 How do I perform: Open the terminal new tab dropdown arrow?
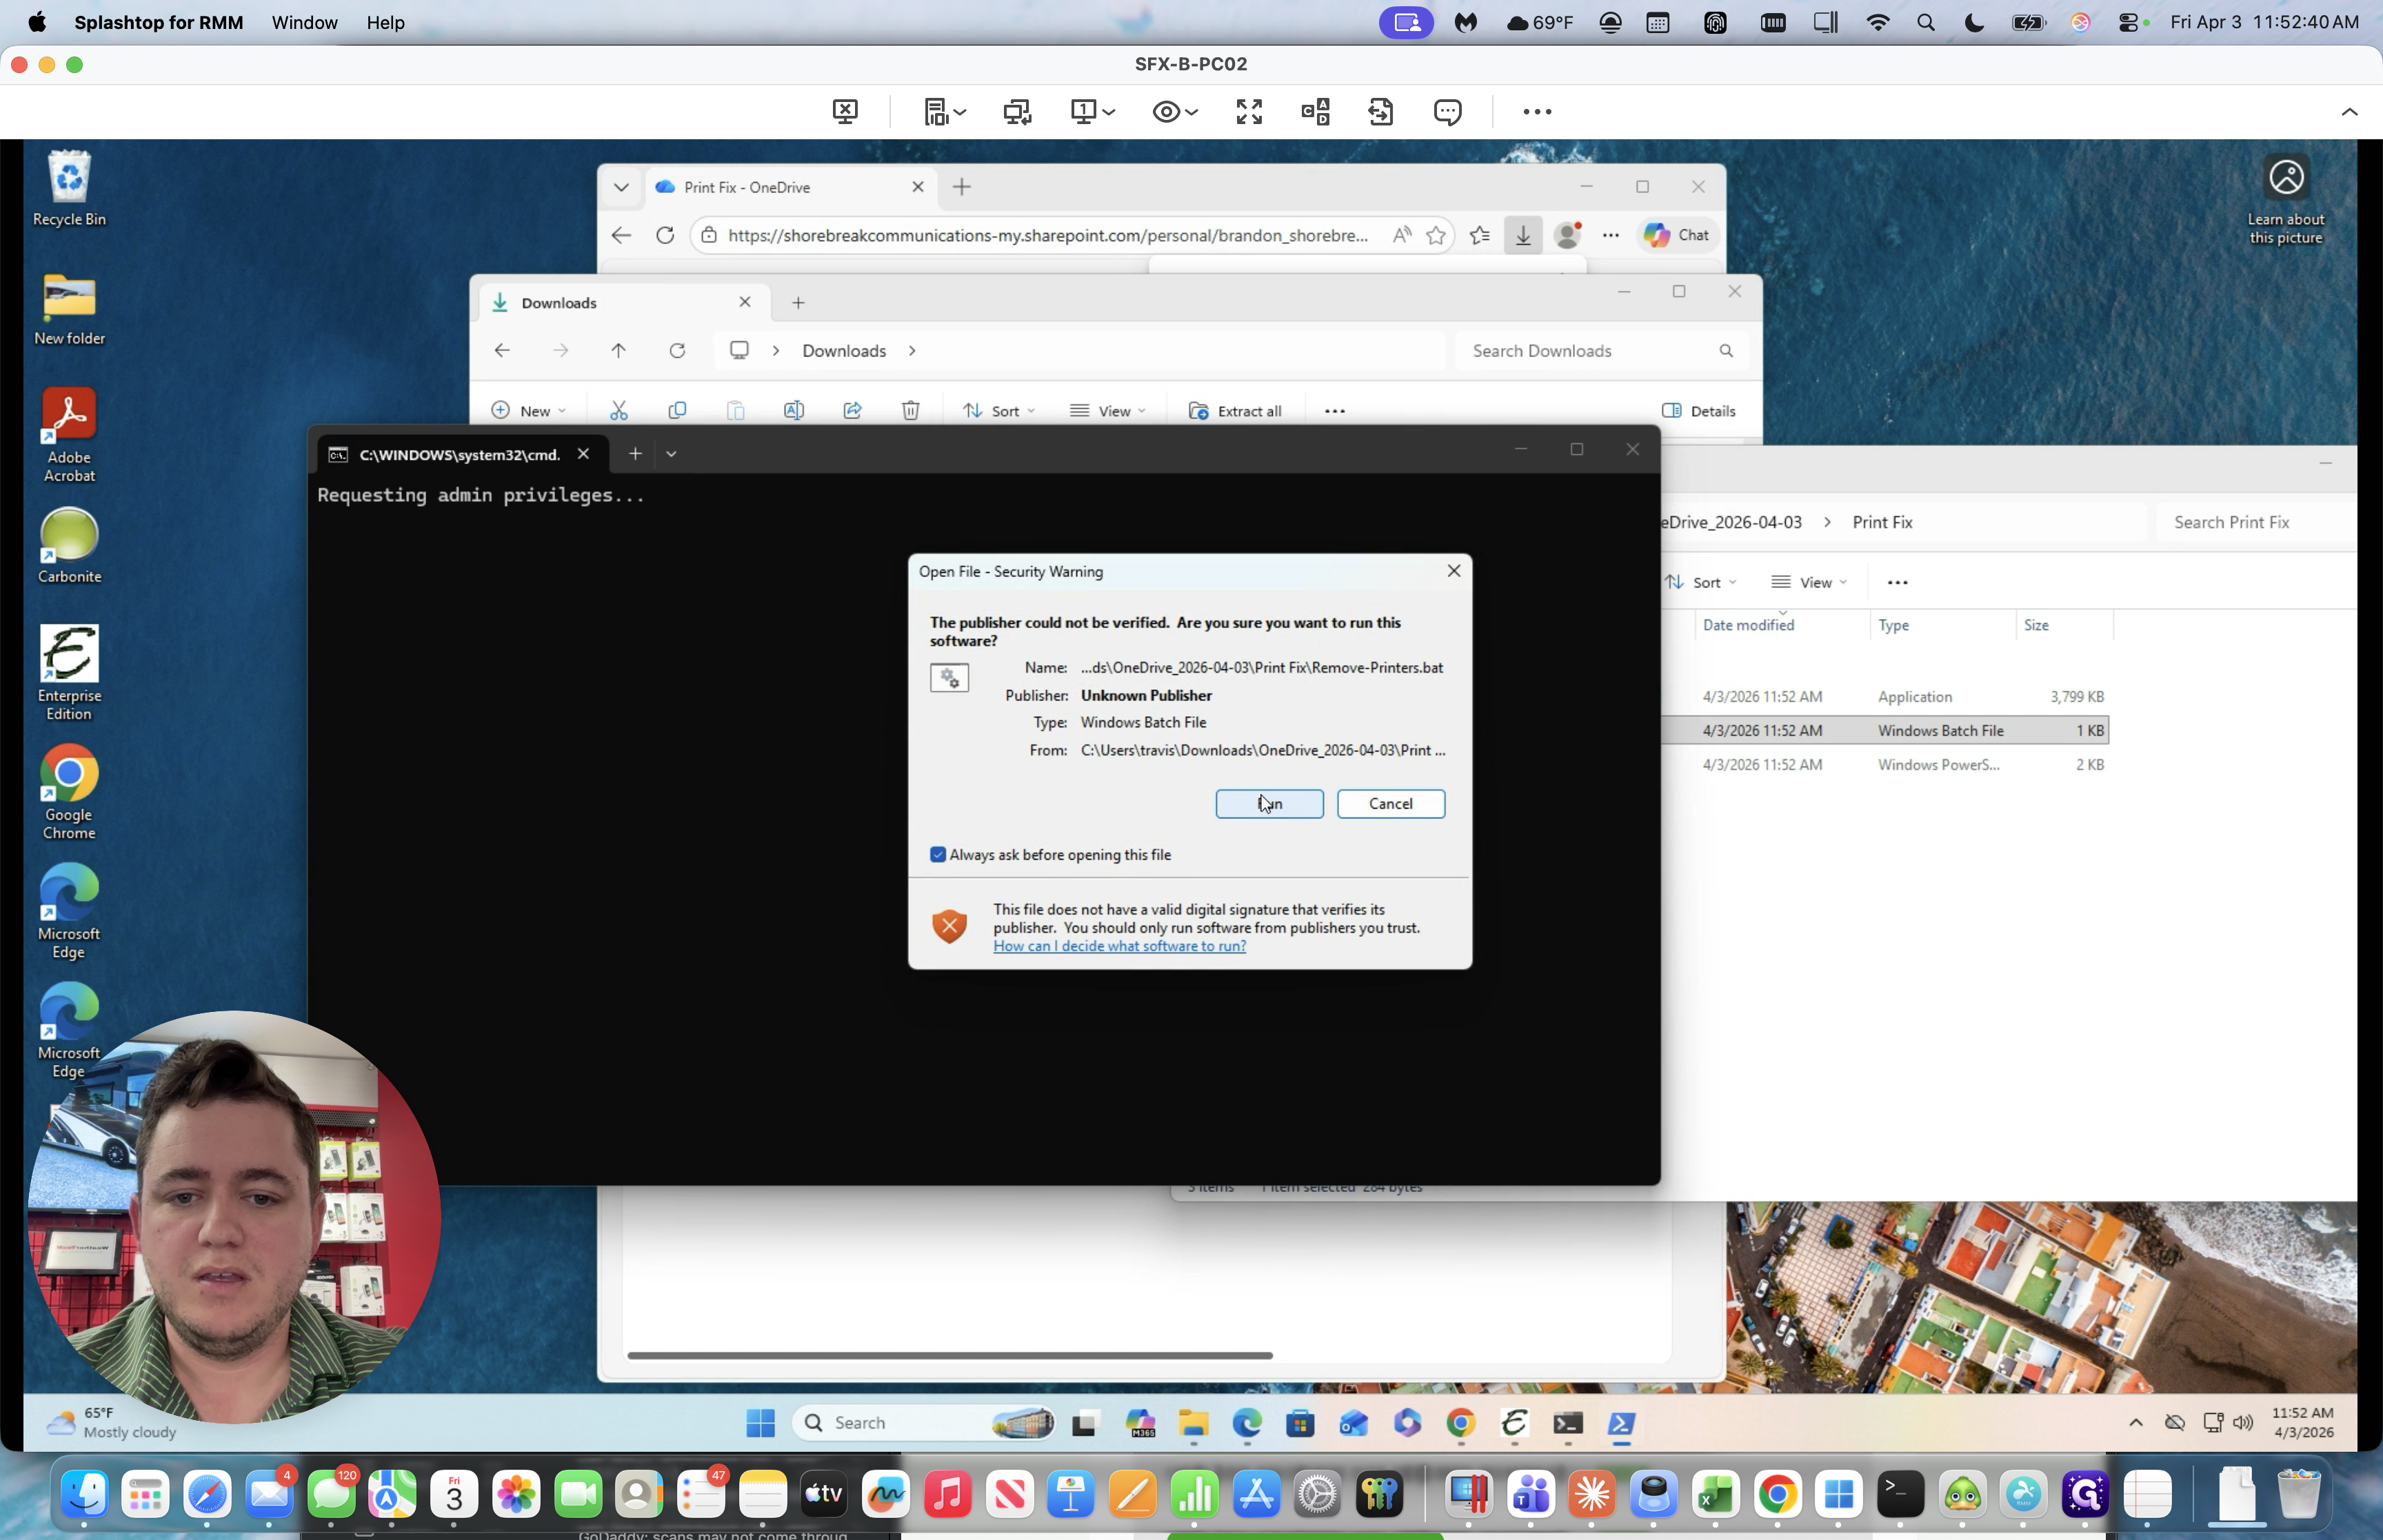671,454
